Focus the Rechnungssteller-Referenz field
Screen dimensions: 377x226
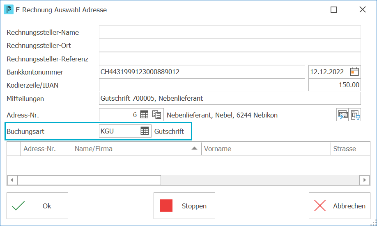(x=230, y=59)
